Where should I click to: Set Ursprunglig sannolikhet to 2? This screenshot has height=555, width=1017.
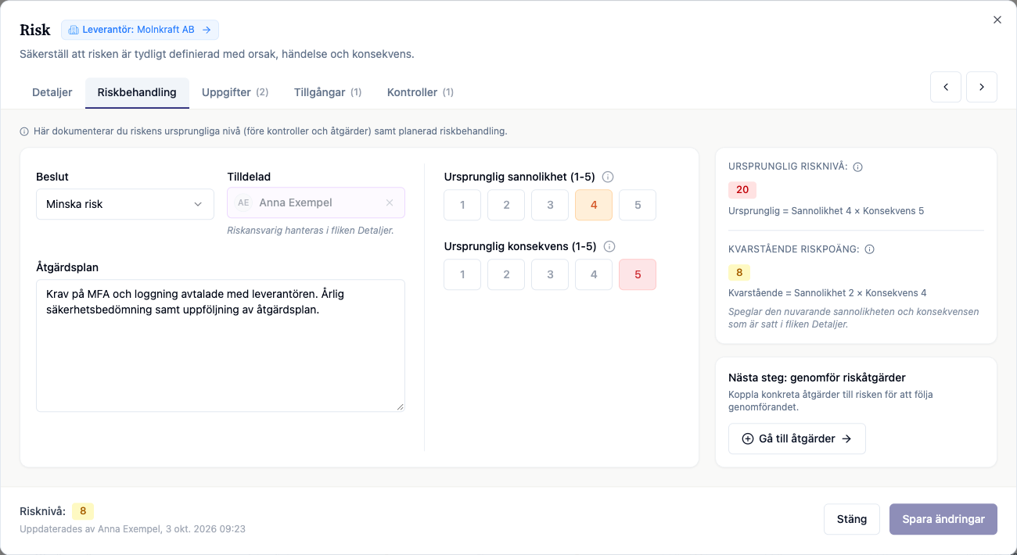pos(506,205)
